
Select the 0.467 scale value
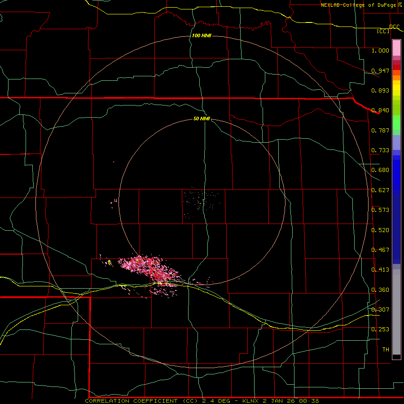tap(380, 250)
